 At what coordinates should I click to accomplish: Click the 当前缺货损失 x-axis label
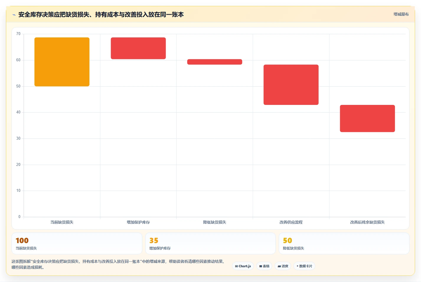click(62, 222)
